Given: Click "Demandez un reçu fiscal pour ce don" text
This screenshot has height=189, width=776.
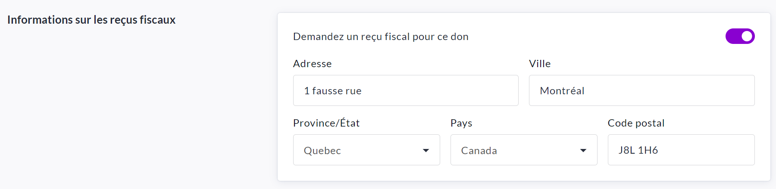Looking at the screenshot, I should click(381, 37).
